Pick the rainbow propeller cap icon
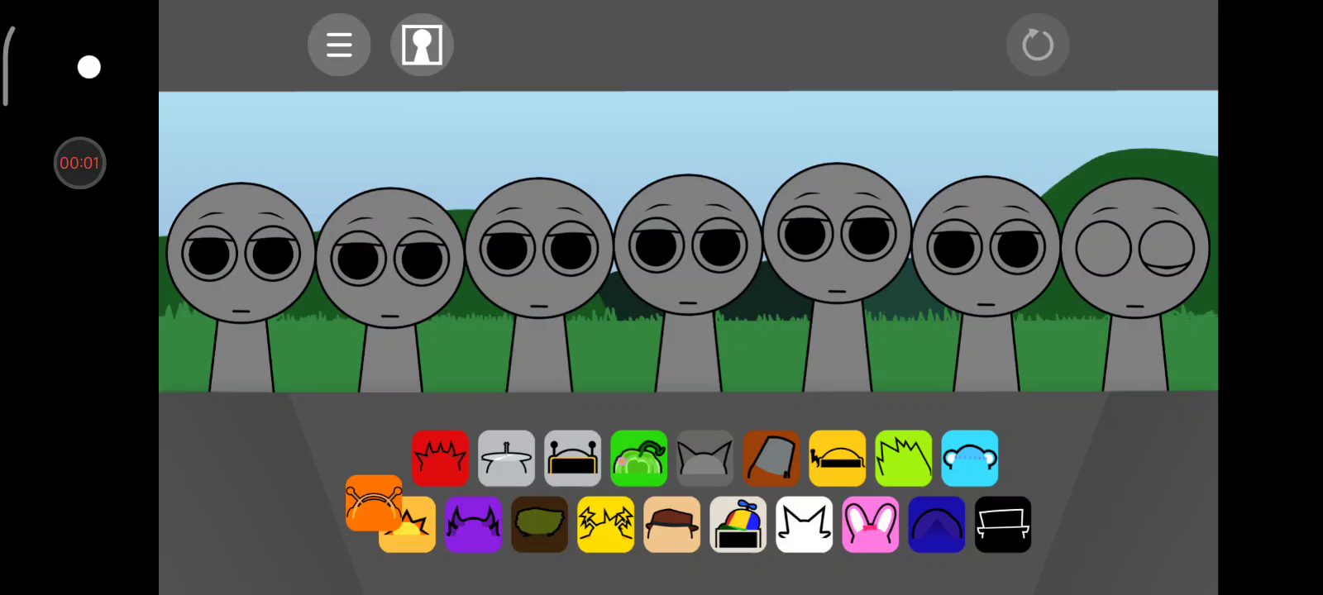This screenshot has height=595, width=1323. (738, 524)
